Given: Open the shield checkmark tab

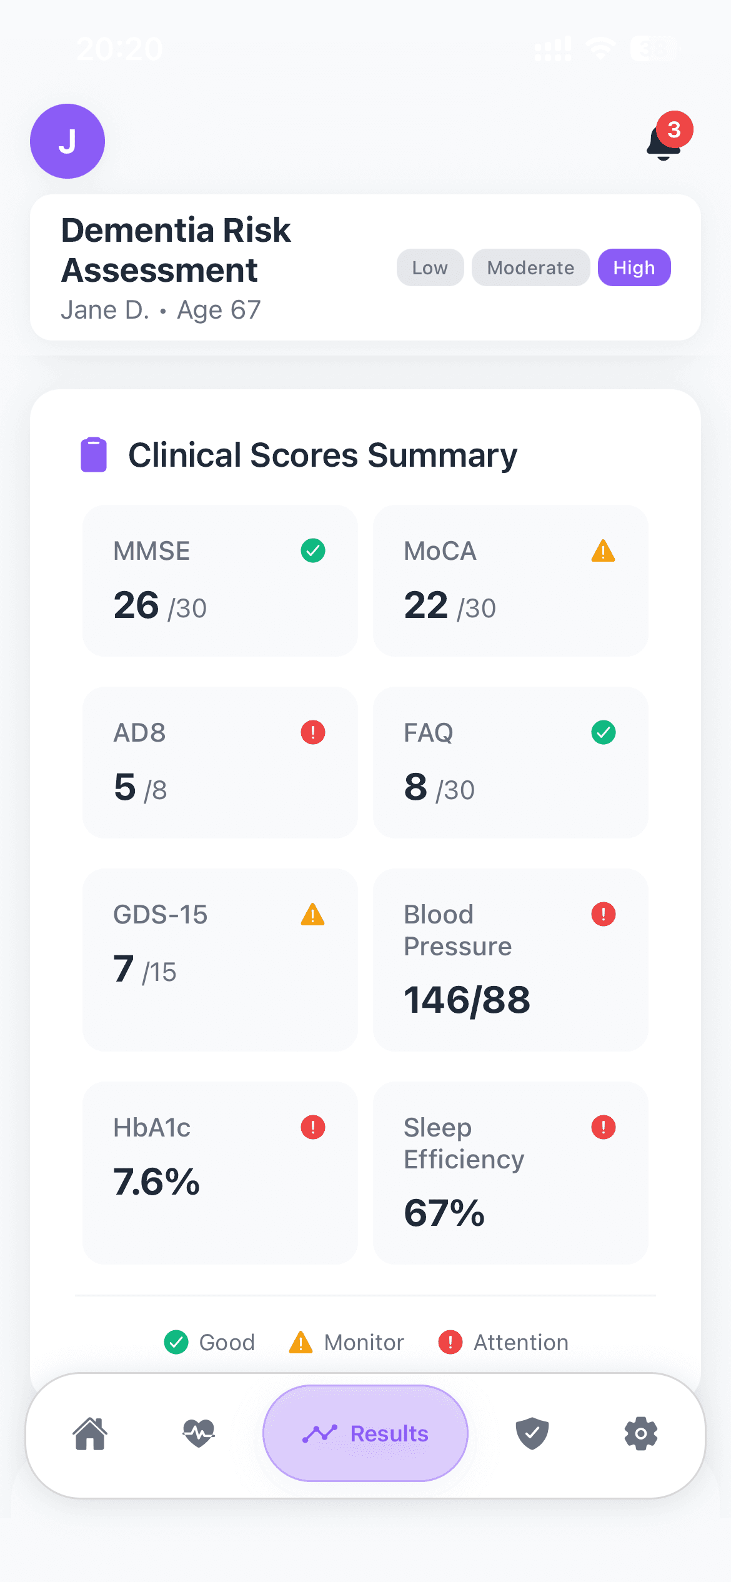Looking at the screenshot, I should [532, 1433].
